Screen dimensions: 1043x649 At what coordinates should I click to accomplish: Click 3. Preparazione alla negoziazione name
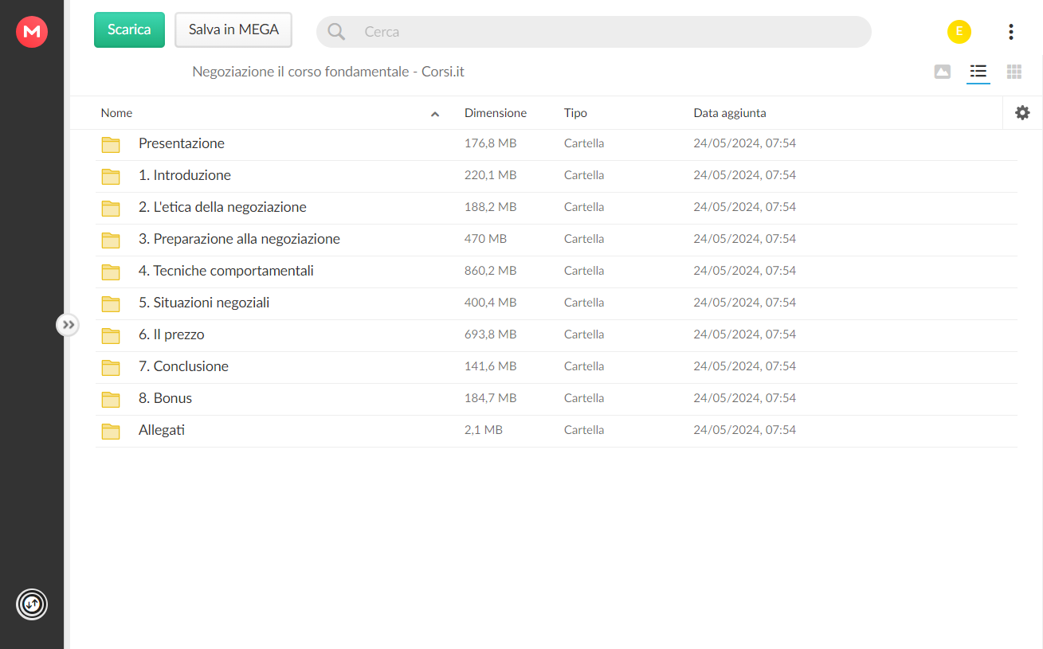click(239, 239)
